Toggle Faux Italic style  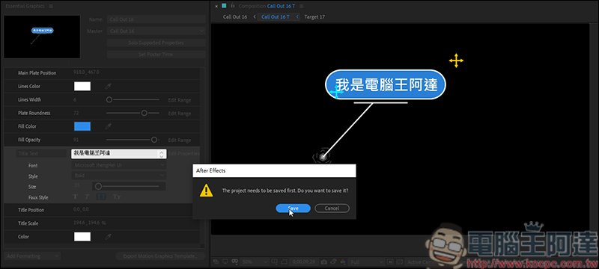click(87, 197)
